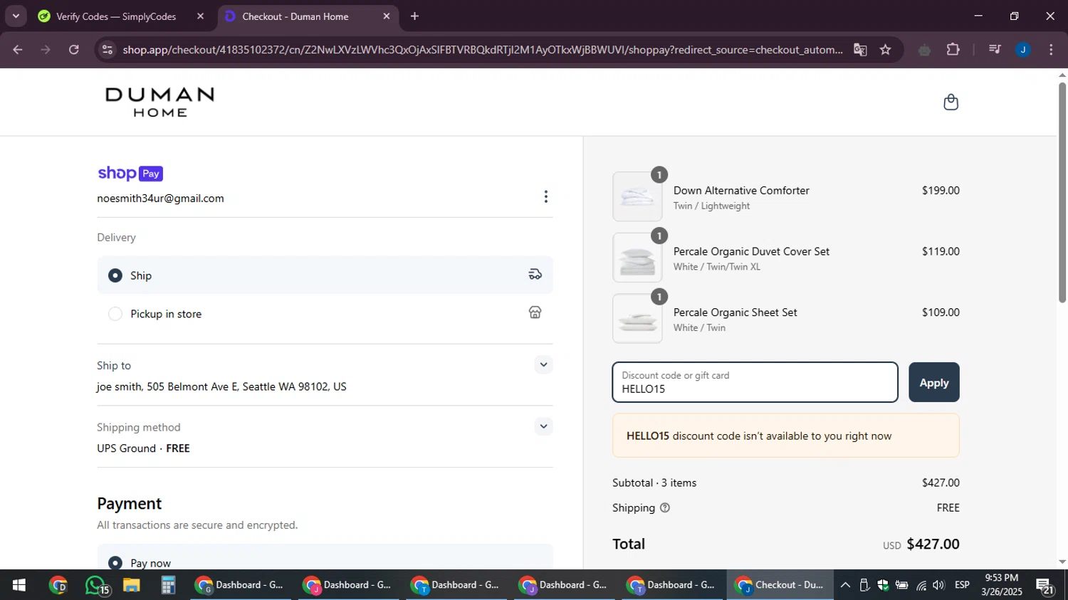The image size is (1068, 600).
Task: Go back with browser back arrow
Action: pyautogui.click(x=18, y=50)
